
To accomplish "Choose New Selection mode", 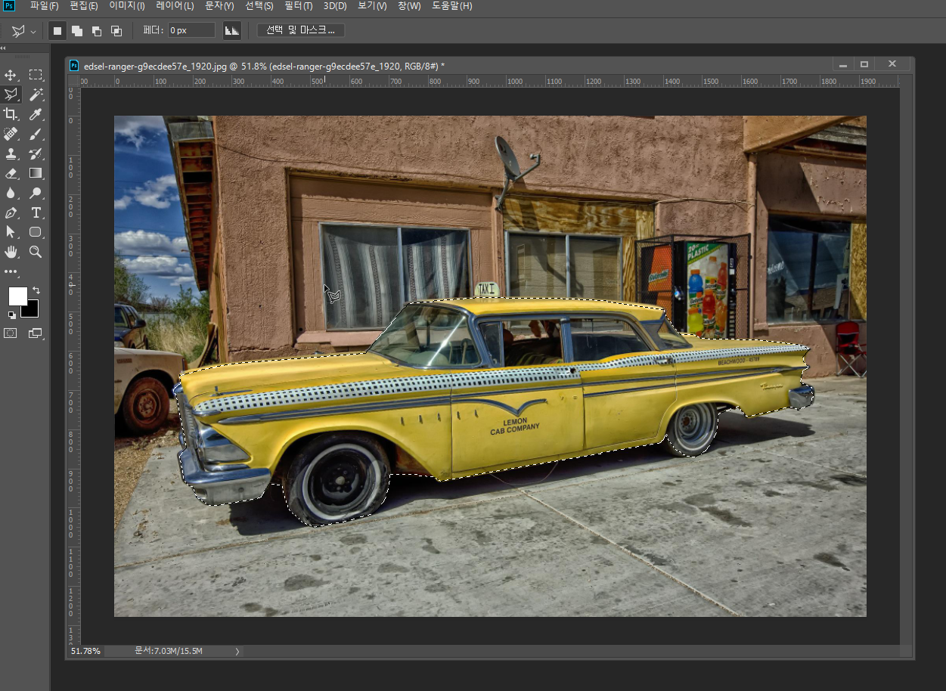I will (x=57, y=31).
